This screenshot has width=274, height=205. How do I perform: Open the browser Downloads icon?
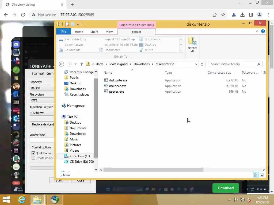pyautogui.click(x=242, y=15)
